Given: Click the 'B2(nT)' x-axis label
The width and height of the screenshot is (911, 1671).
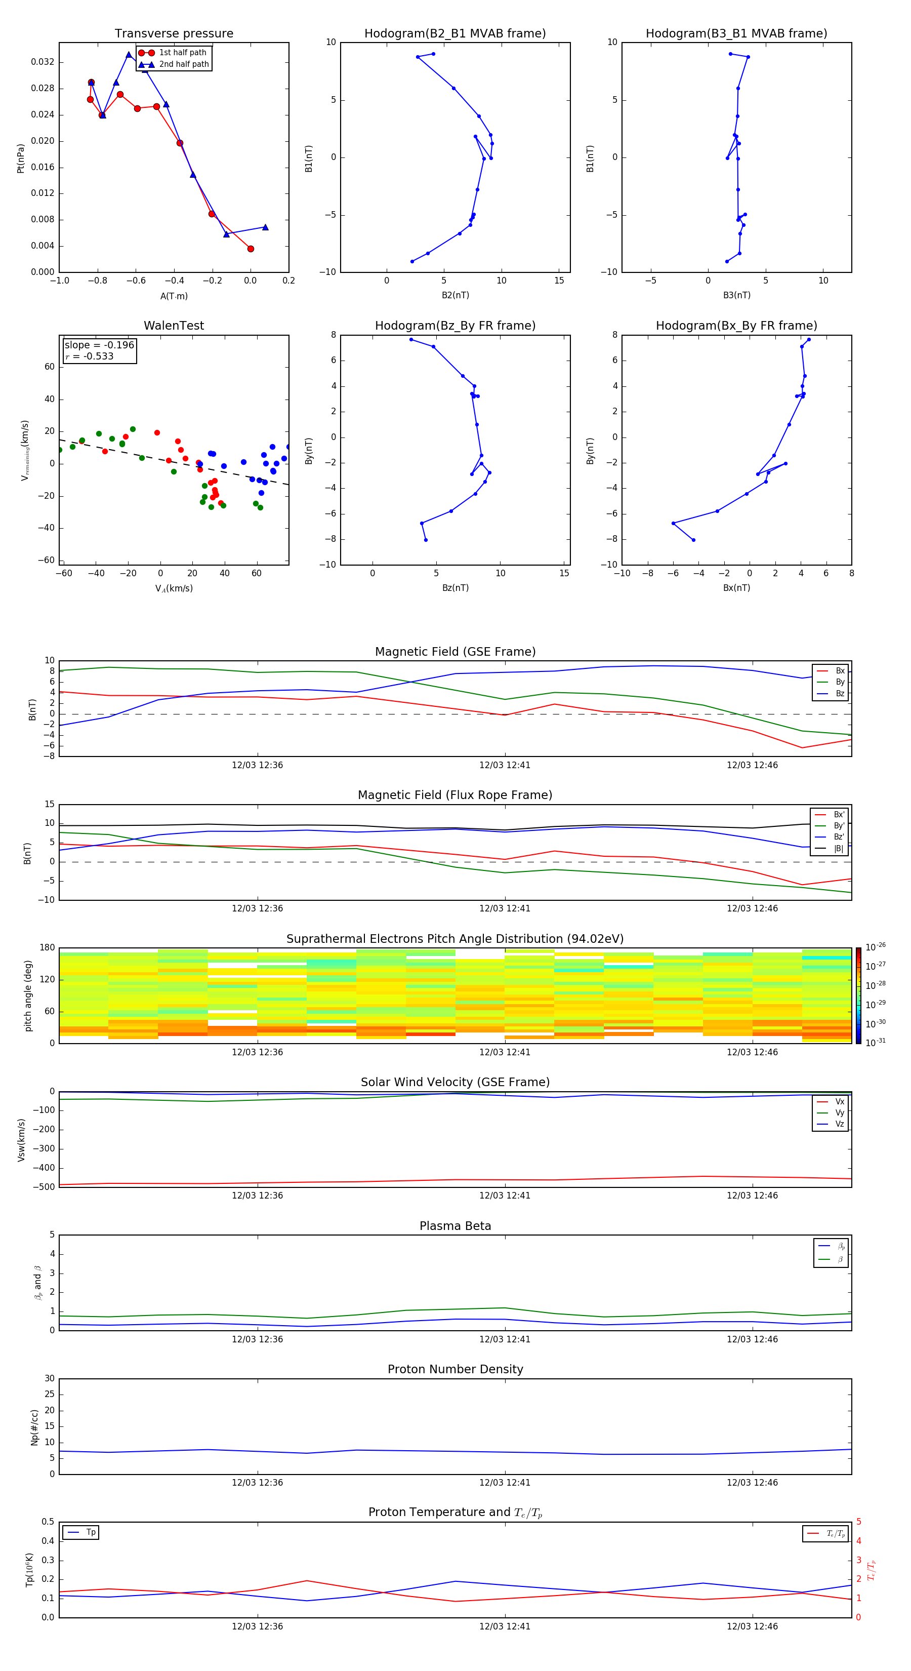Looking at the screenshot, I should 455,295.
